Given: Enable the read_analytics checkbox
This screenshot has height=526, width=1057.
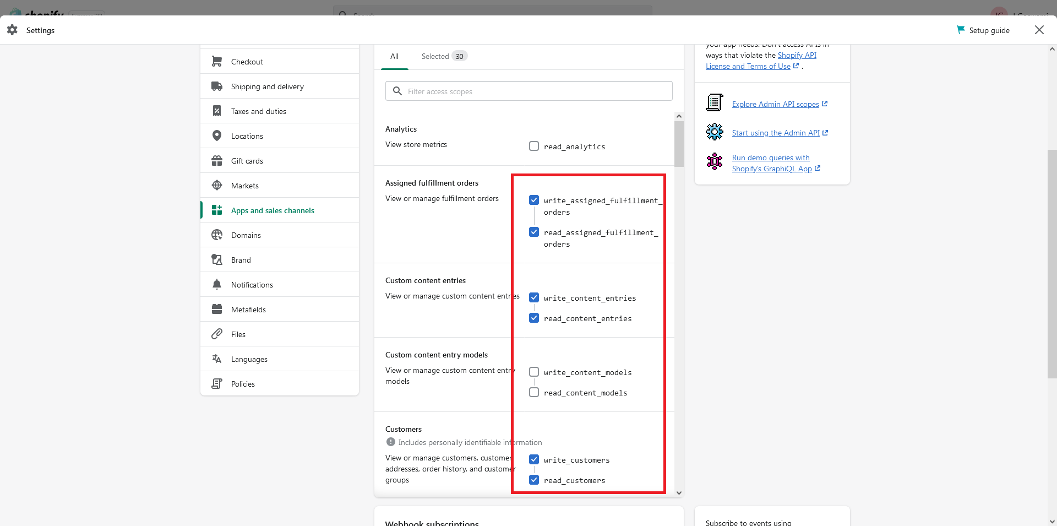Looking at the screenshot, I should pos(534,146).
